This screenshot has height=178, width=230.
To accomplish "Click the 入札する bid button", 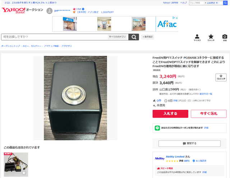I will pos(170,114).
